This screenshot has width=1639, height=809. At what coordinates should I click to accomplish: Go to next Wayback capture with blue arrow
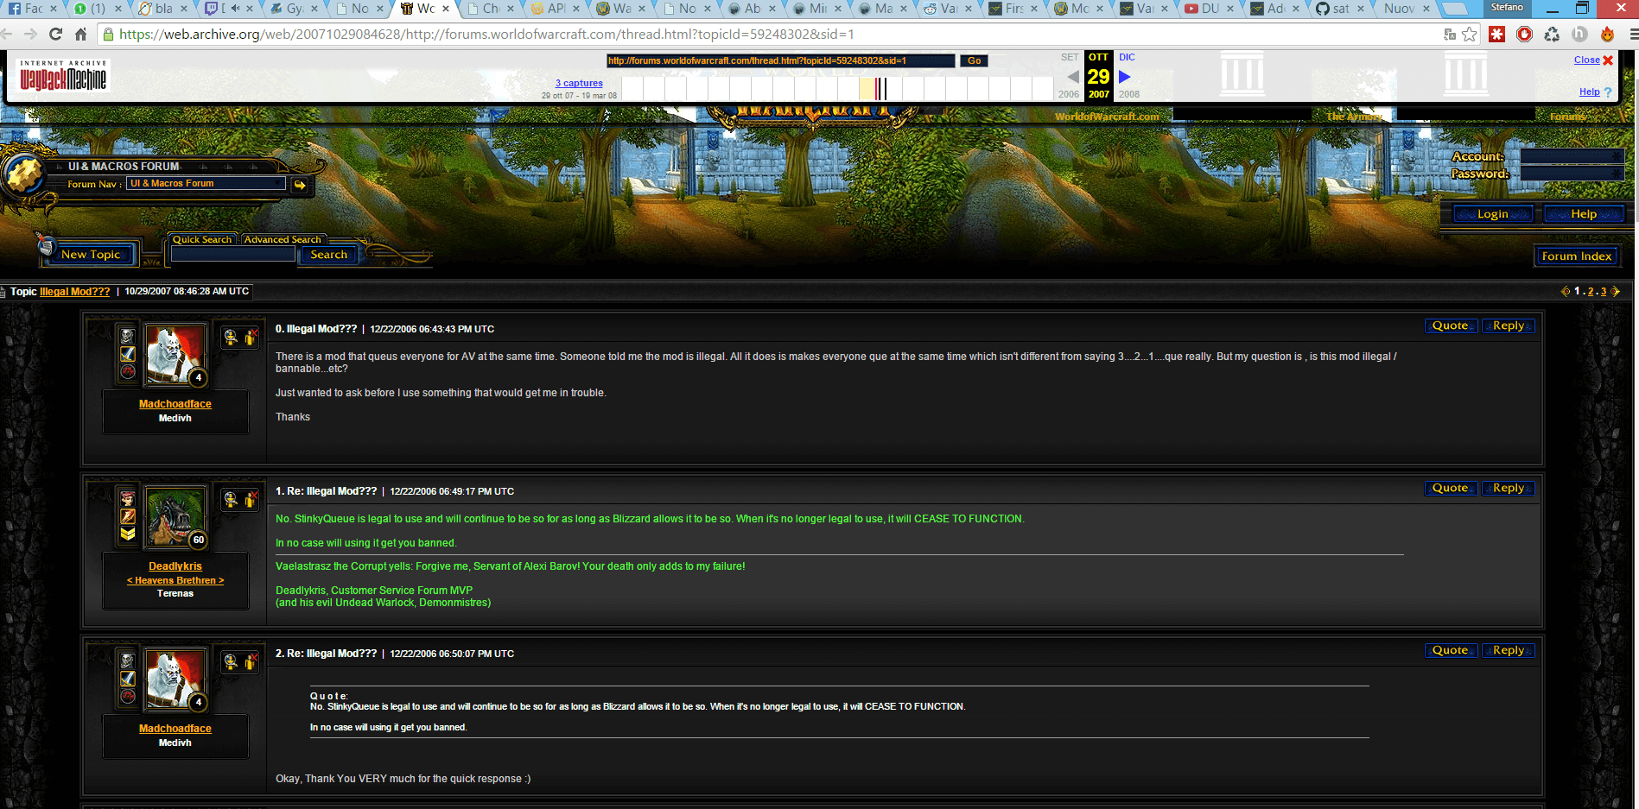[x=1125, y=77]
